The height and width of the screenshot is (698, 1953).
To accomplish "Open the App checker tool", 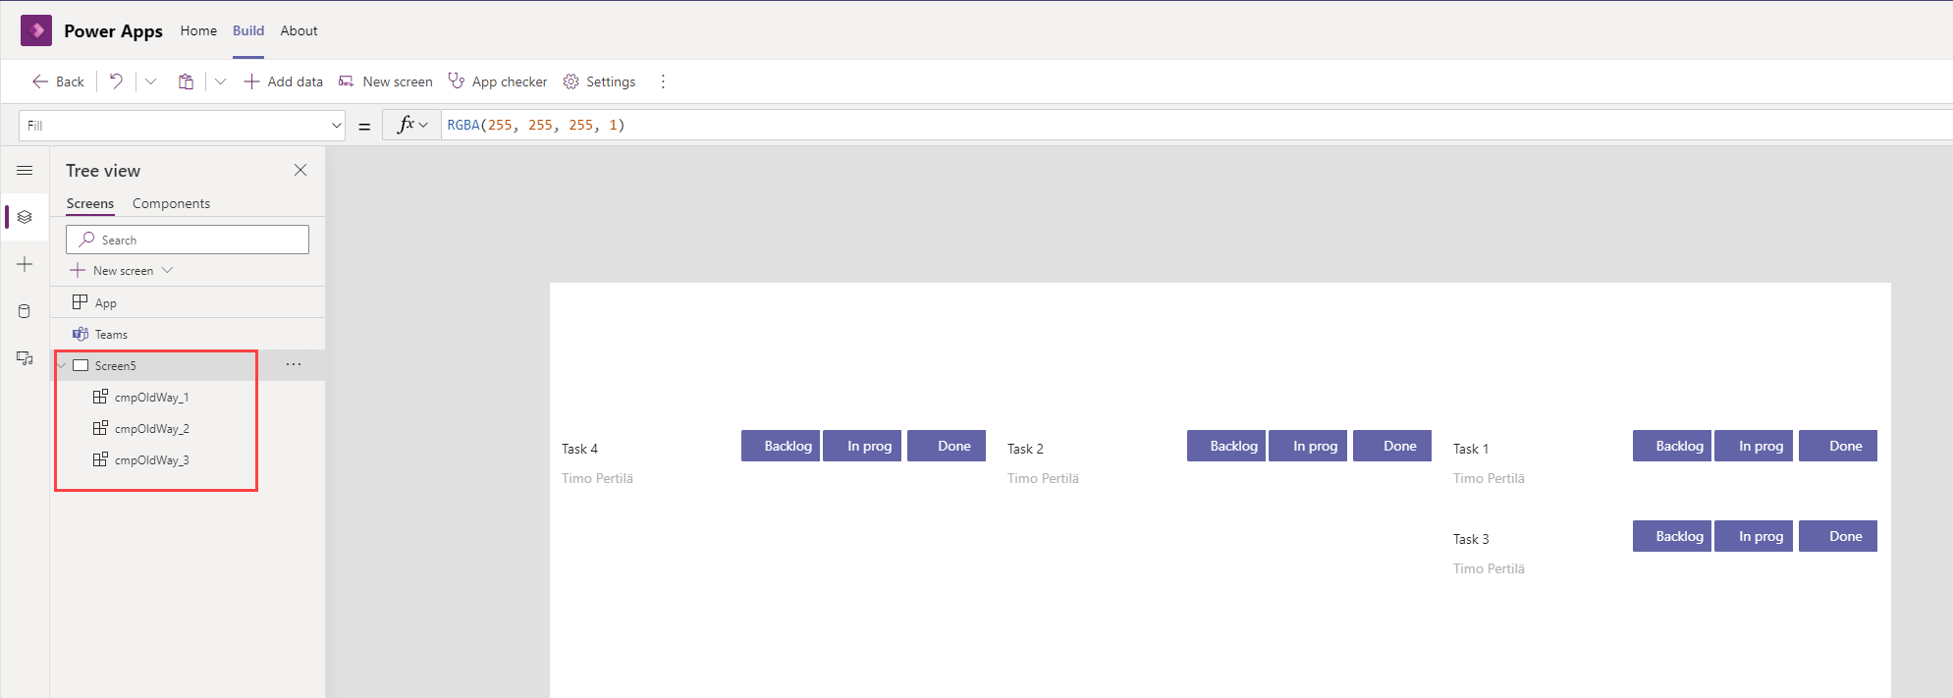I will [498, 81].
